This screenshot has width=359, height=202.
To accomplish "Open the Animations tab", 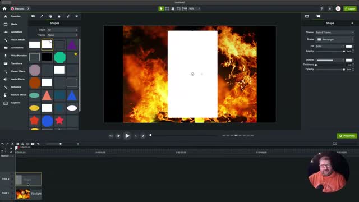I will click(13, 32).
